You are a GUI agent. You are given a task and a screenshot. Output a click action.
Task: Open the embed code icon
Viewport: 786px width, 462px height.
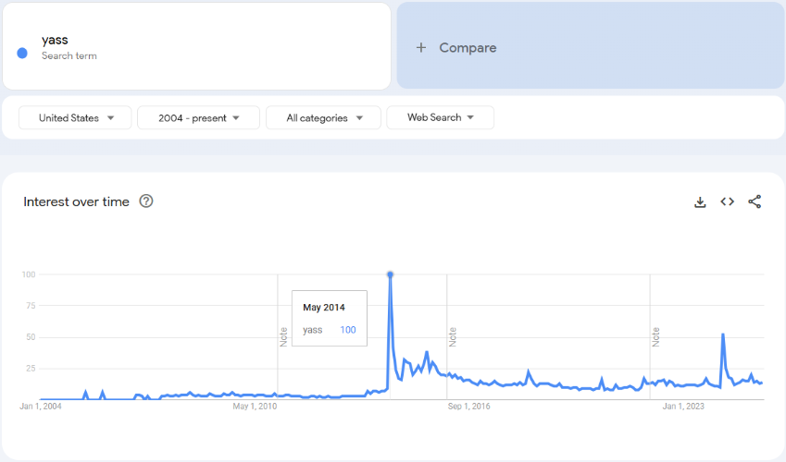(728, 201)
